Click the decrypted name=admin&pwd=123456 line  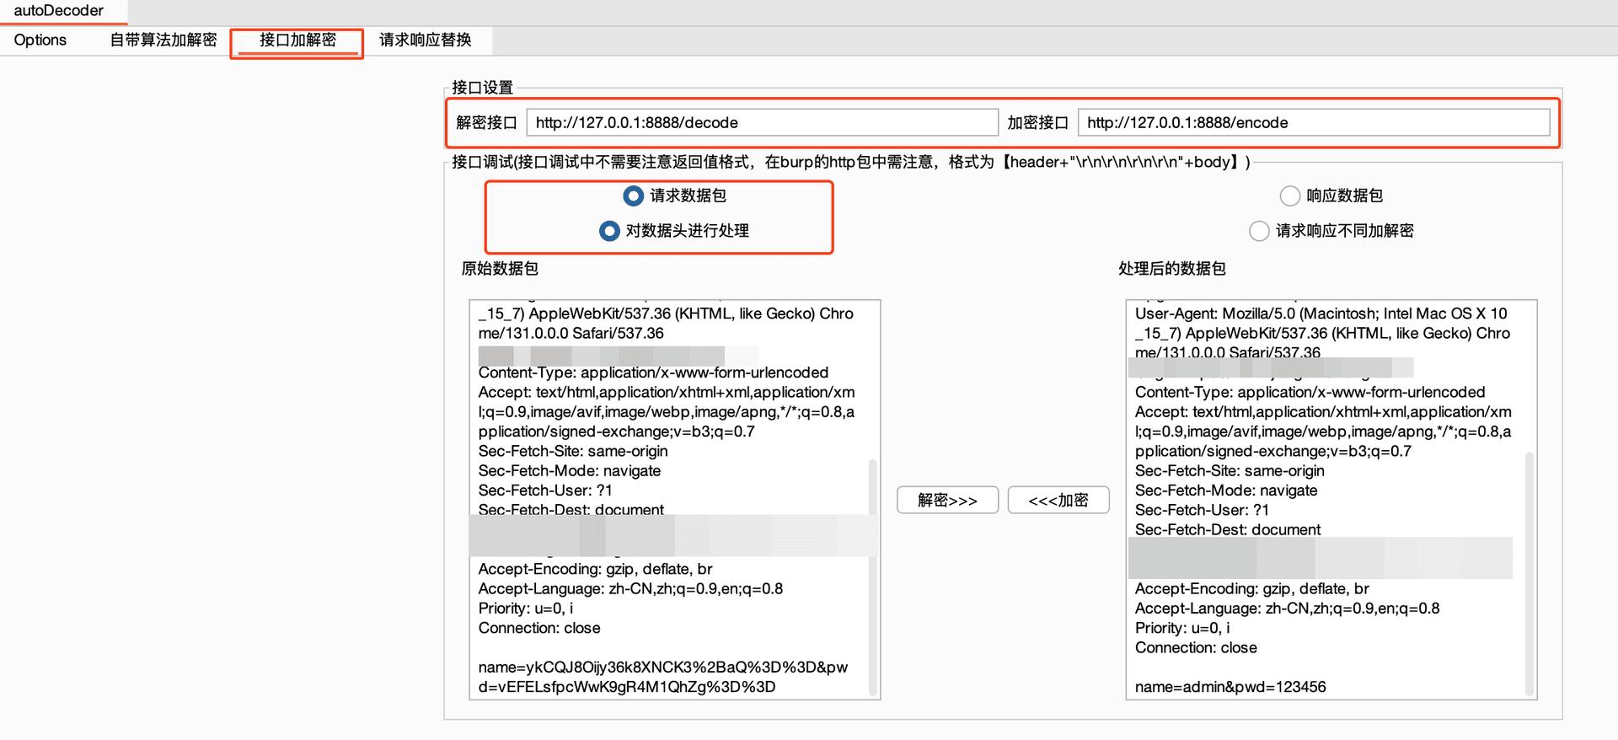pyautogui.click(x=1230, y=687)
